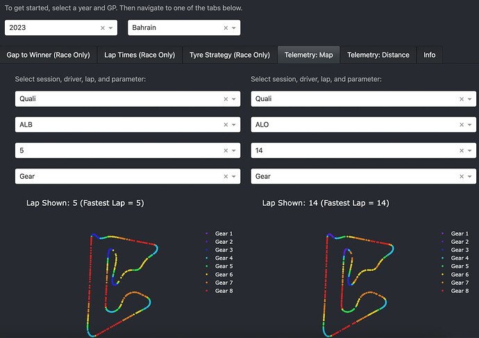This screenshot has width=479, height=338.
Task: Clear left Quali session selection
Action: (226, 99)
